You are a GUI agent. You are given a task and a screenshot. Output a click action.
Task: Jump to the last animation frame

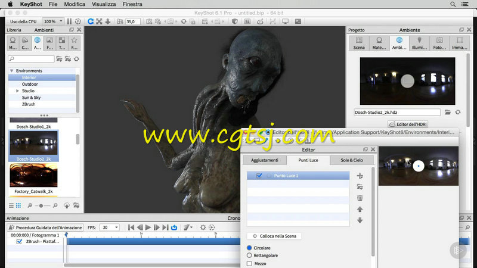(165, 228)
